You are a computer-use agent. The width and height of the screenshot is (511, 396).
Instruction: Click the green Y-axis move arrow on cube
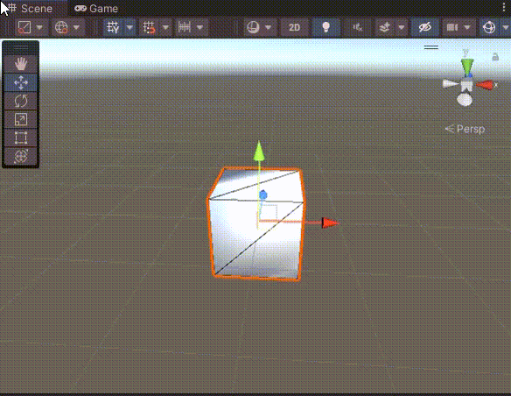(x=259, y=151)
